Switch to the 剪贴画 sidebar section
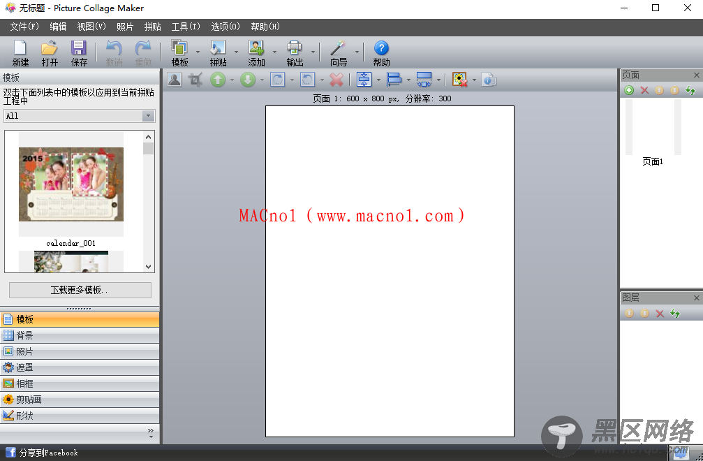The image size is (703, 461). (x=80, y=400)
